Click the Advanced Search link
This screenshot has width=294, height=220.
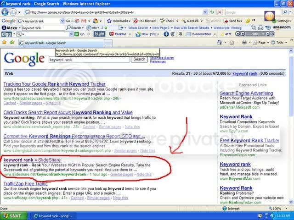tap(162, 58)
